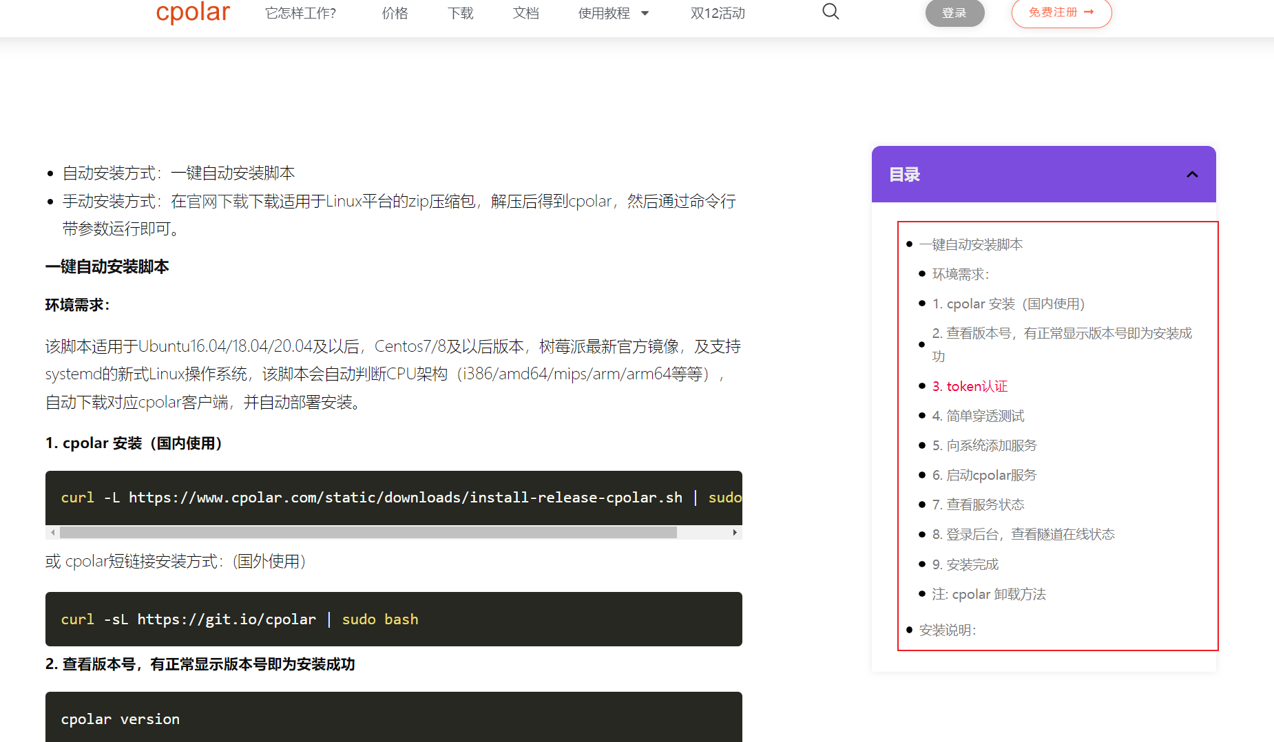Jump to 6. 启动cpolar服务 entry
1274x742 pixels.
(x=984, y=475)
